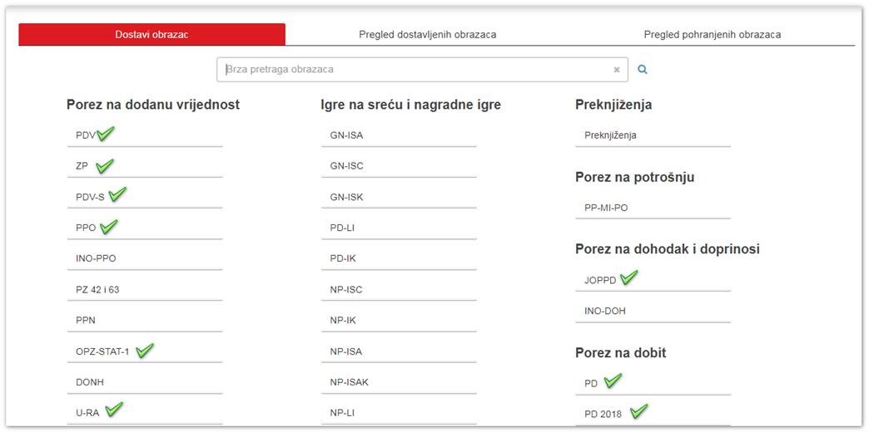Click the Igre na sreću i nagradne igre heading
This screenshot has width=869, height=432.
pos(410,105)
